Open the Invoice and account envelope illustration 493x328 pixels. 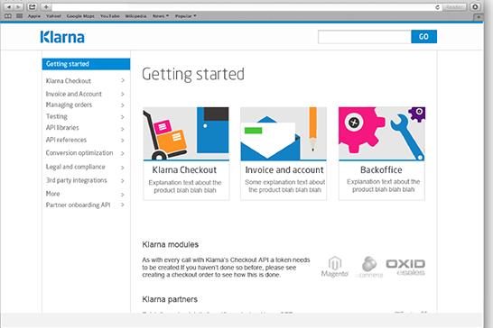point(284,133)
